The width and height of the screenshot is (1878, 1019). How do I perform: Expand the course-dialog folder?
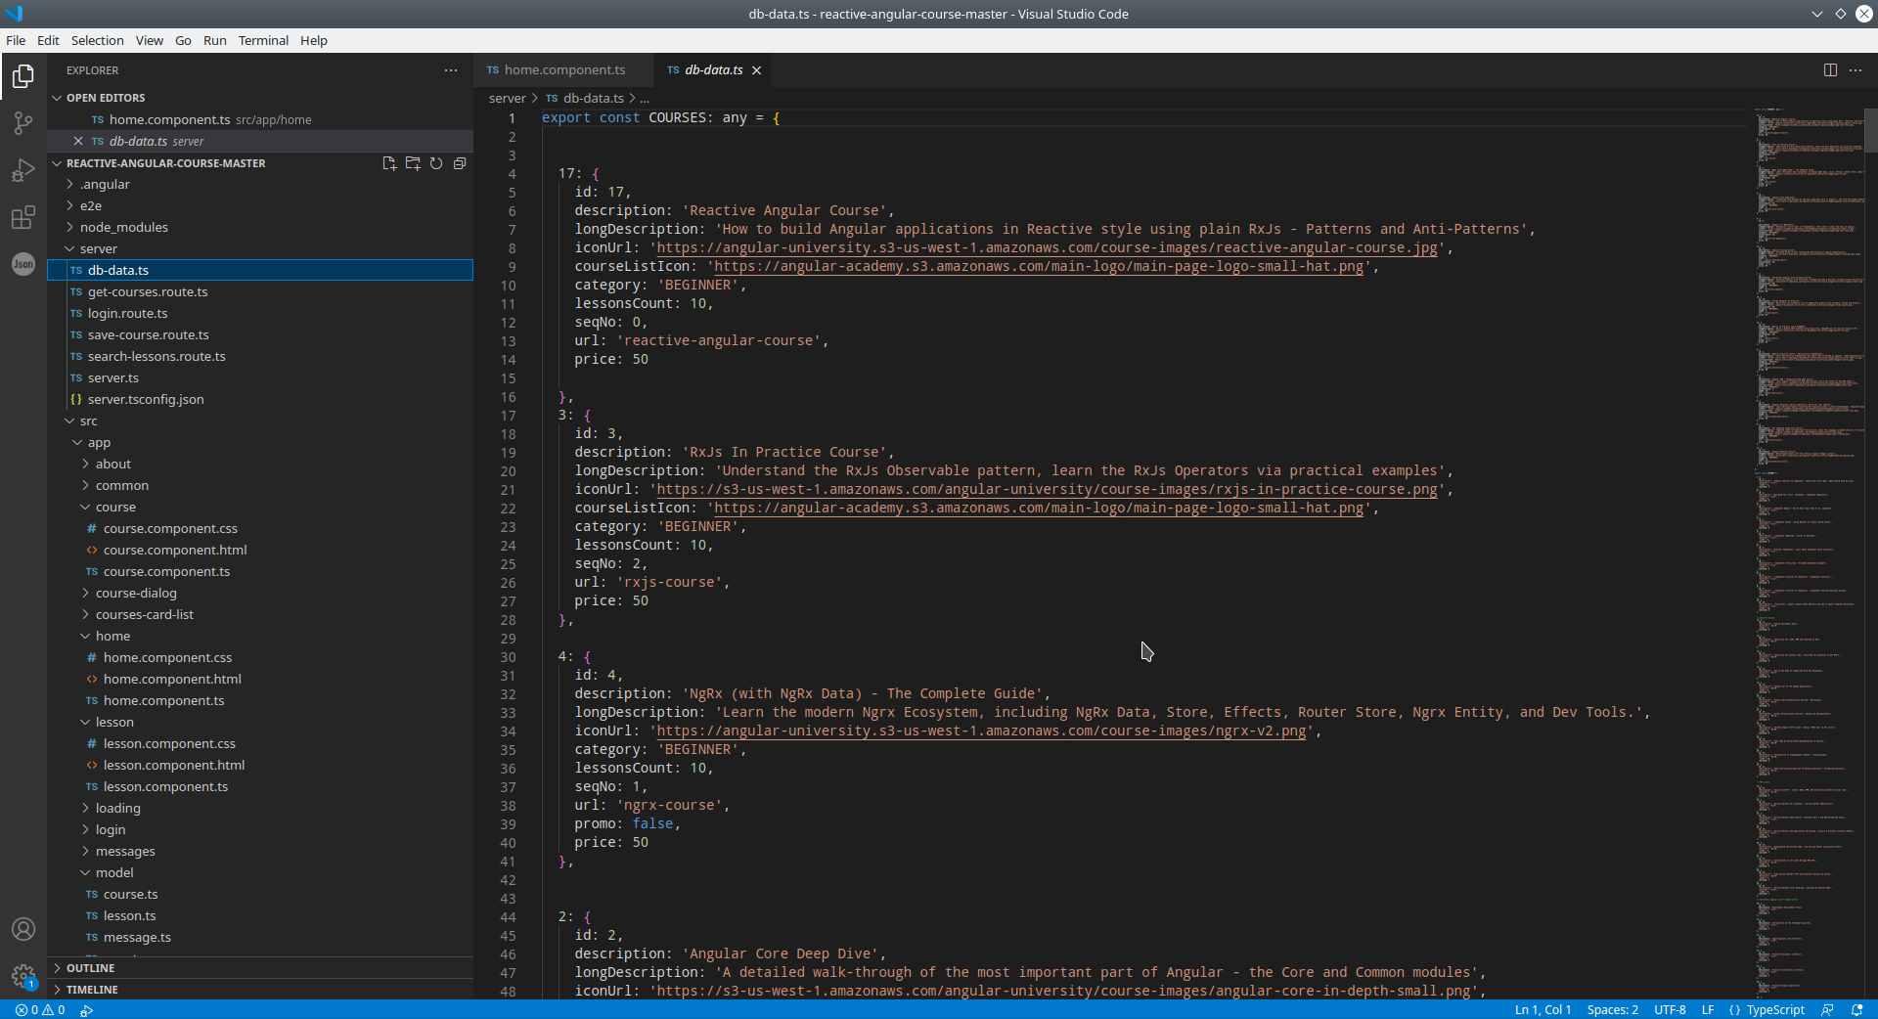[x=261, y=593]
